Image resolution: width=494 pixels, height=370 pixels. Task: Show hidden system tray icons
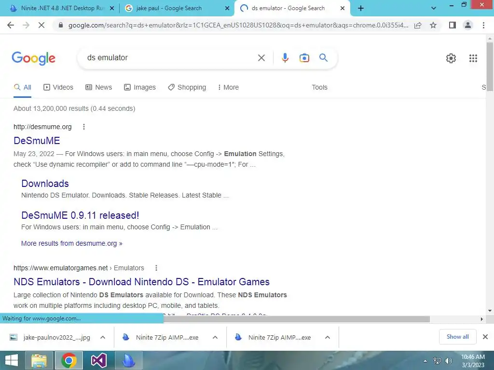point(425,361)
